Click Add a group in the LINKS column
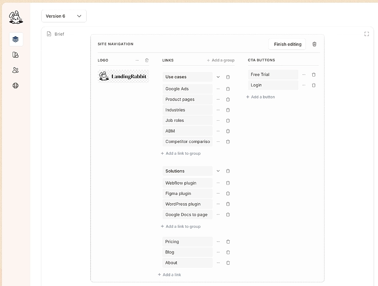This screenshot has height=286, width=378. point(220,60)
